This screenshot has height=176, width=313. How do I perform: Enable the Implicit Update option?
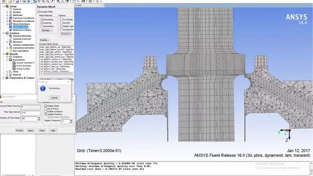61,26
